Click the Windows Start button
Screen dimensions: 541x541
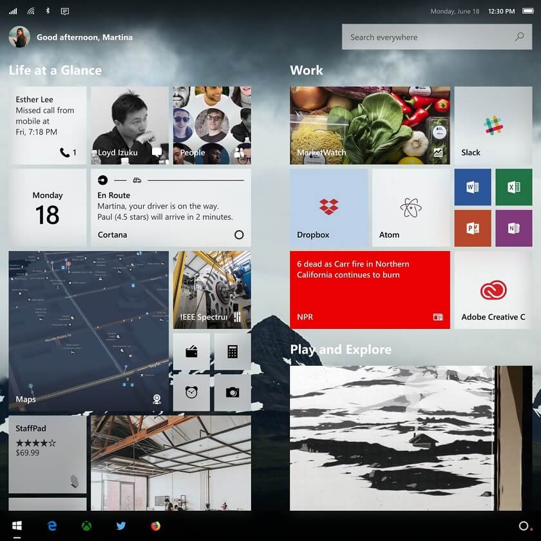tap(17, 526)
